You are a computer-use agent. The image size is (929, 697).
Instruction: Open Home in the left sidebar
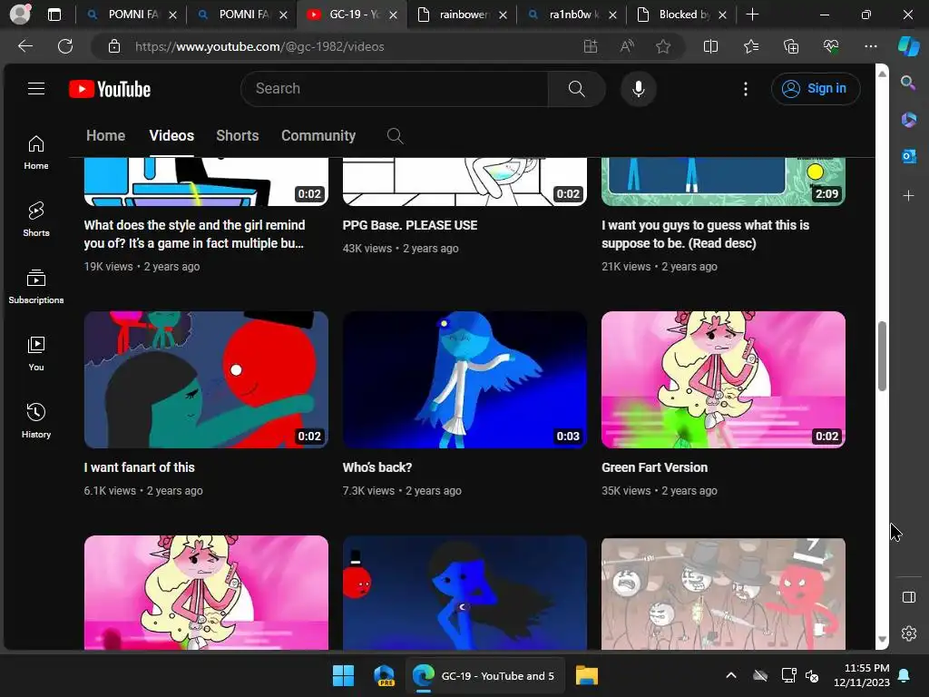point(36,152)
